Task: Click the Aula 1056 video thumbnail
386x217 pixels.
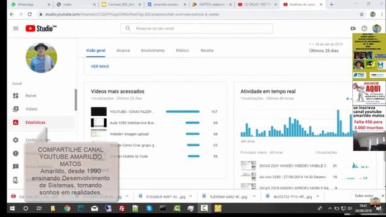Action: click(99, 122)
